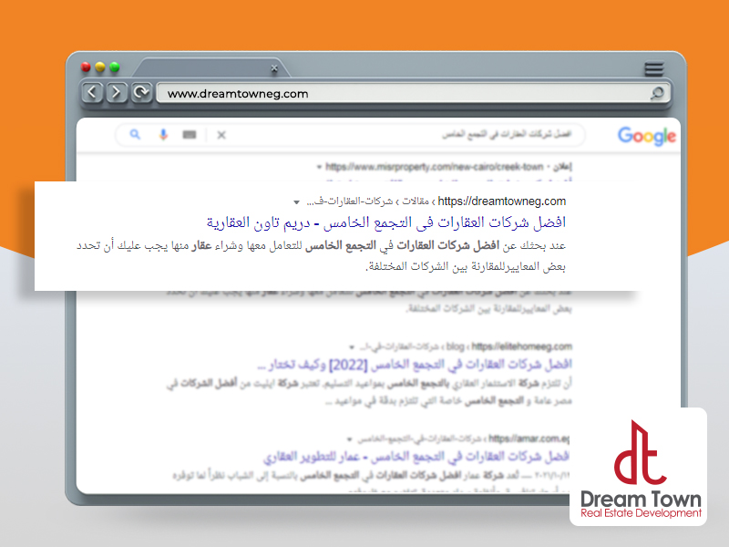Open the Dream Town result title link
The height and width of the screenshot is (547, 729).
(385, 222)
